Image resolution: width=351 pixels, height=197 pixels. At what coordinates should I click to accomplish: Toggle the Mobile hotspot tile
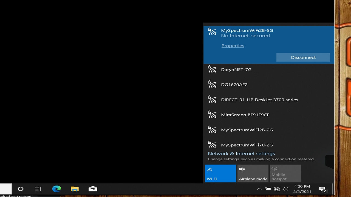coord(285,173)
